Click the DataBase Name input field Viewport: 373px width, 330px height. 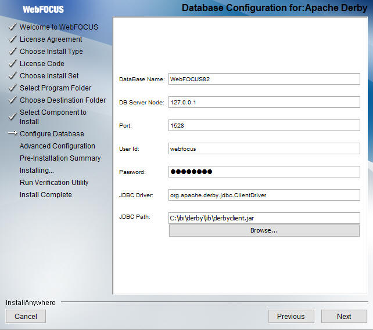pos(264,79)
